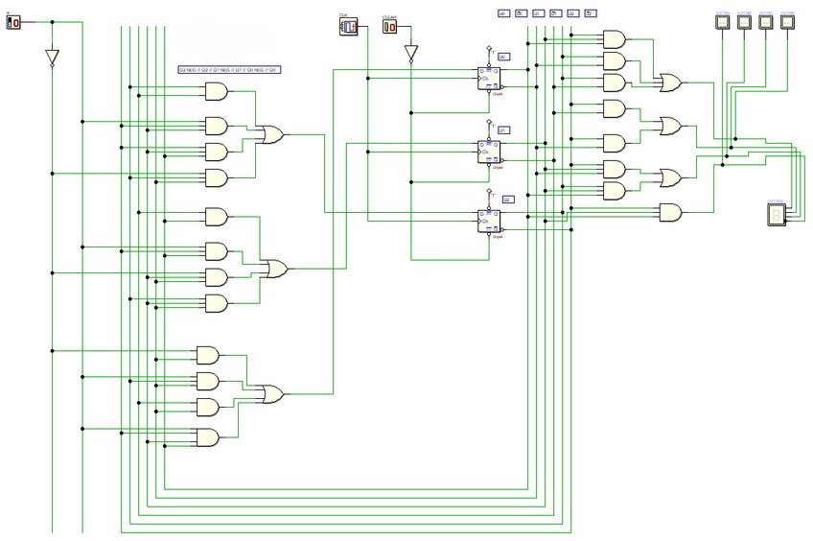
Task: Toggle the X input switch
Action: 13,22
